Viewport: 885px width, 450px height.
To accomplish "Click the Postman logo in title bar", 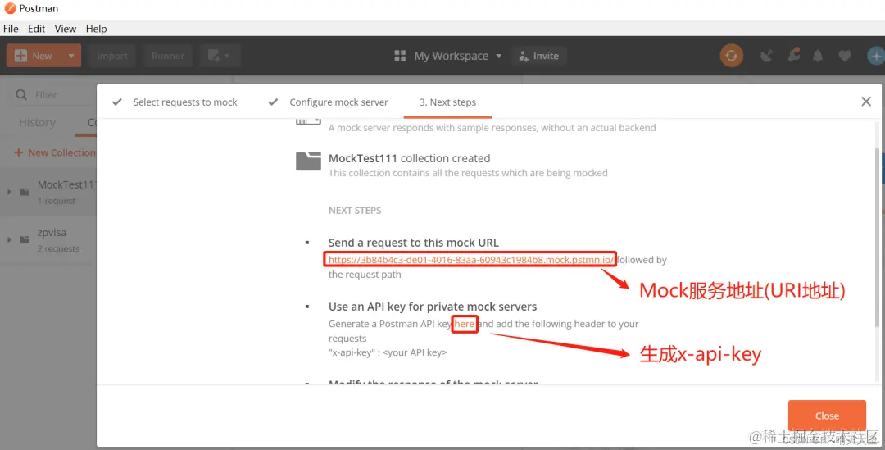I will pyautogui.click(x=10, y=8).
